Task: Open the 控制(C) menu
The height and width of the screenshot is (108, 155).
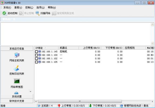Action: (x=29, y=8)
